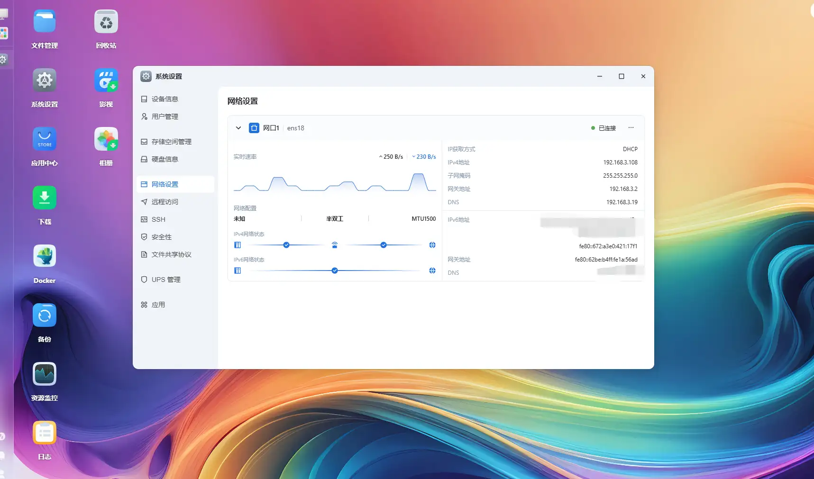814x479 pixels.
Task: Open the 影视 video app icon
Action: 106,81
